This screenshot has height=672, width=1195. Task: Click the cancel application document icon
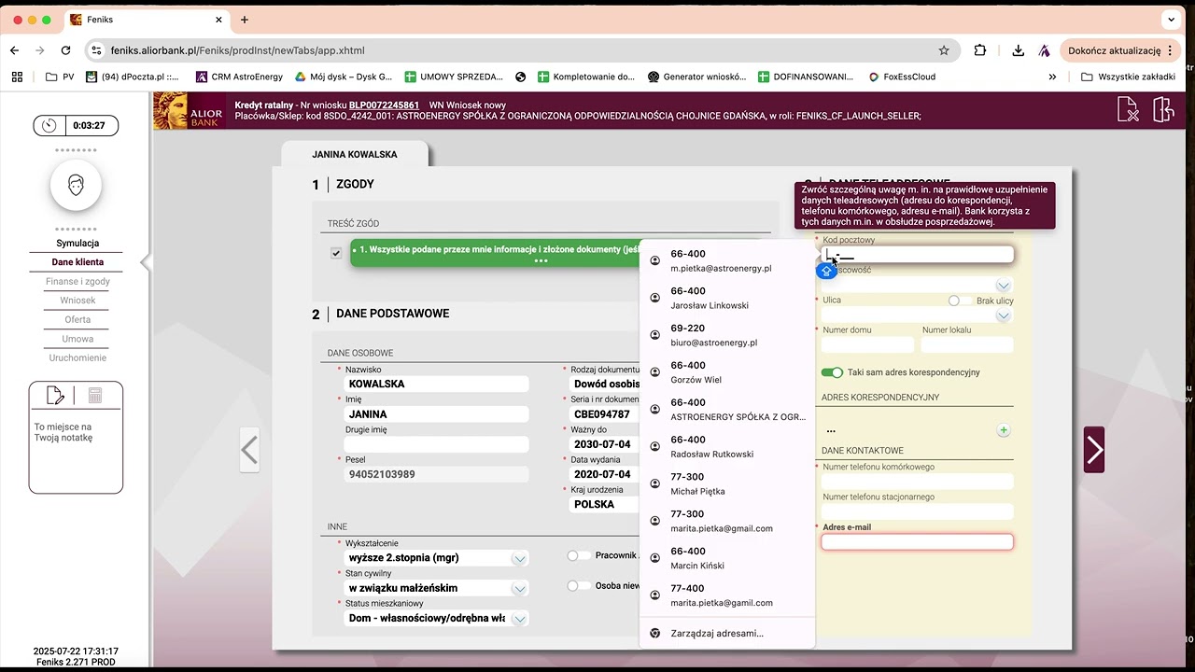[x=1128, y=110]
